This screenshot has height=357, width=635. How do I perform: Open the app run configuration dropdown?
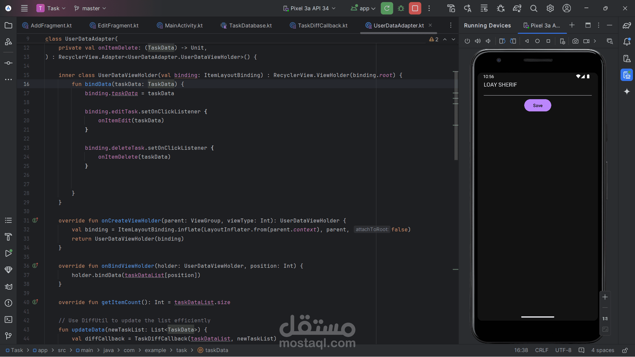(363, 8)
